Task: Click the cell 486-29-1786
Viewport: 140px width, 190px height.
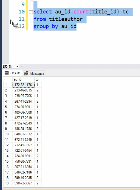Action: click(x=23, y=129)
